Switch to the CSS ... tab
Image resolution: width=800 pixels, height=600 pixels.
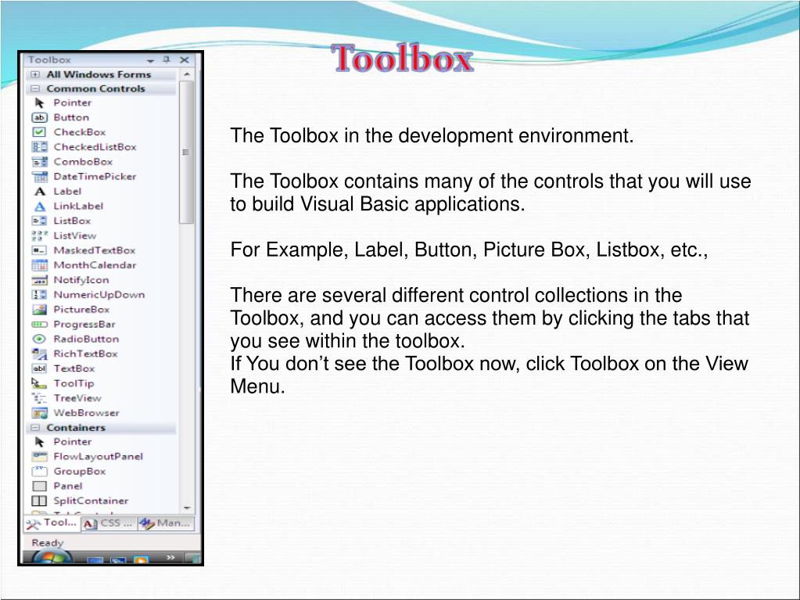[109, 523]
